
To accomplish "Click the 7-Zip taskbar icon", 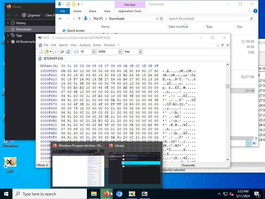I will tap(144, 194).
